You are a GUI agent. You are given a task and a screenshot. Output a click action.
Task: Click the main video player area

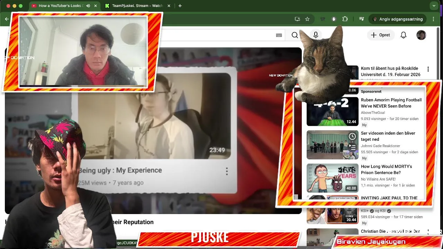click(153, 131)
